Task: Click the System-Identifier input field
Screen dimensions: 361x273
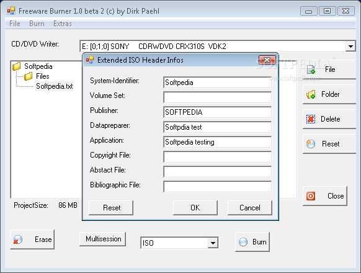Action: click(217, 83)
